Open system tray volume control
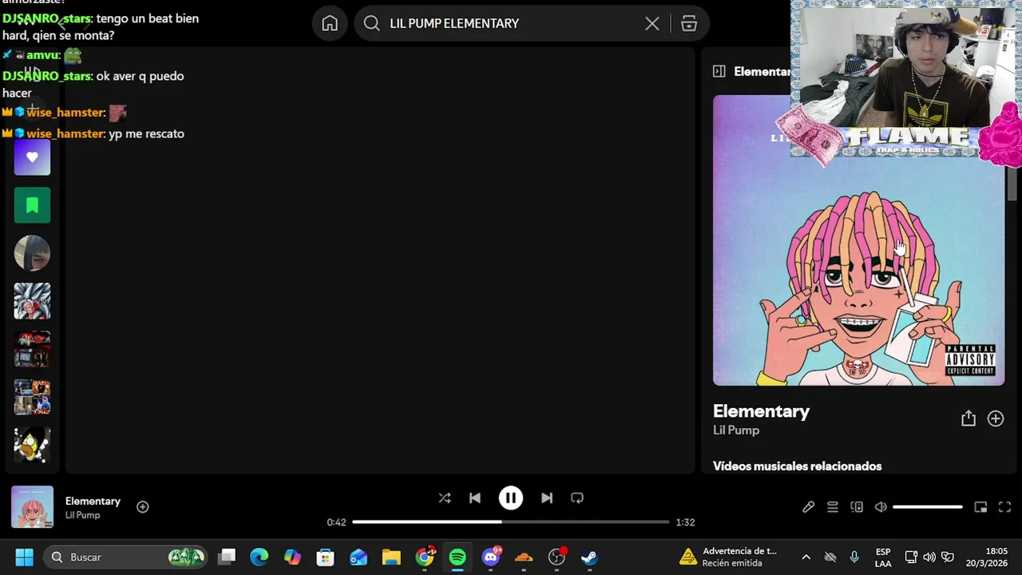 (929, 557)
